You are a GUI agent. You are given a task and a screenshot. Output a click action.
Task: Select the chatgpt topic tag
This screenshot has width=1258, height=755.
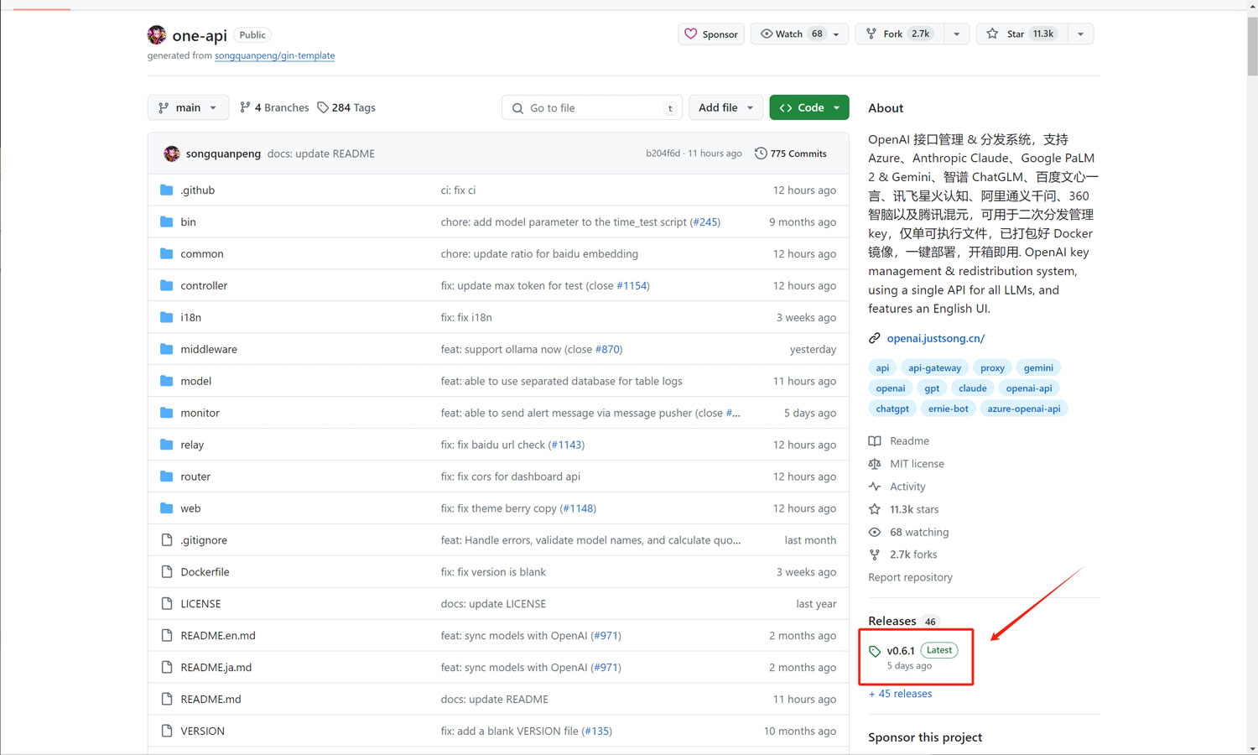(892, 409)
